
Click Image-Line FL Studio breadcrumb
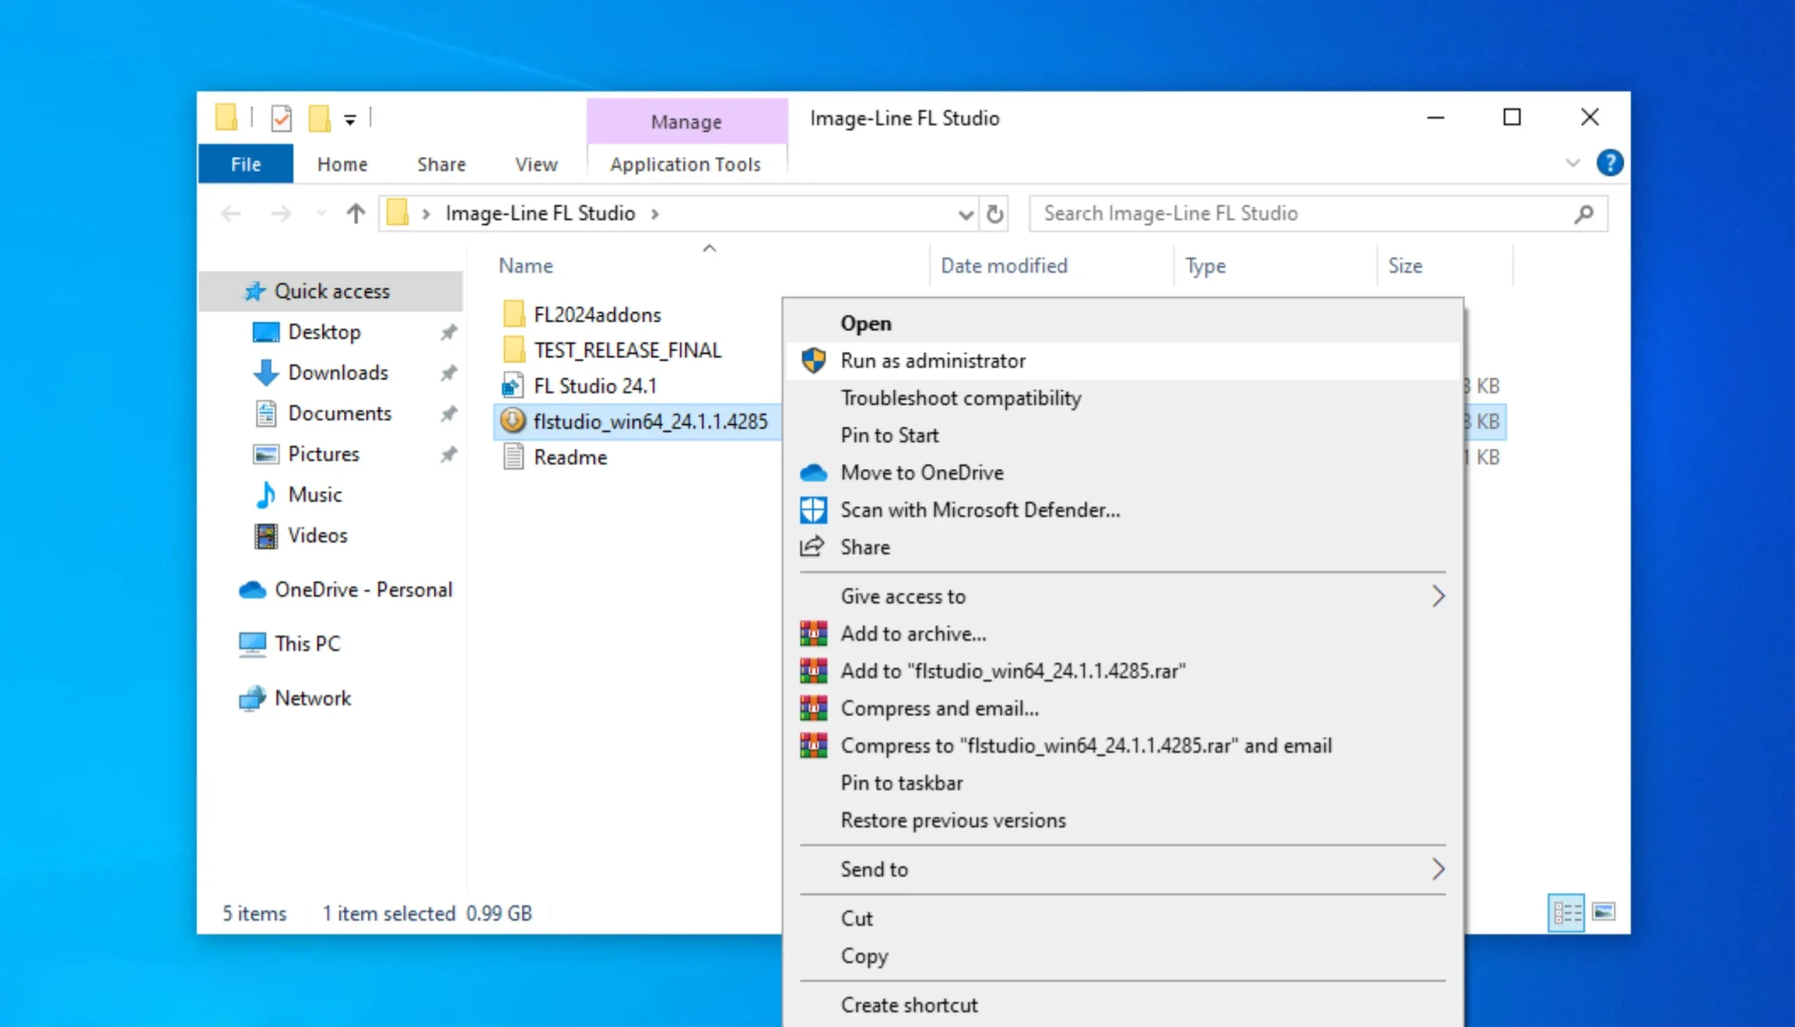(541, 214)
